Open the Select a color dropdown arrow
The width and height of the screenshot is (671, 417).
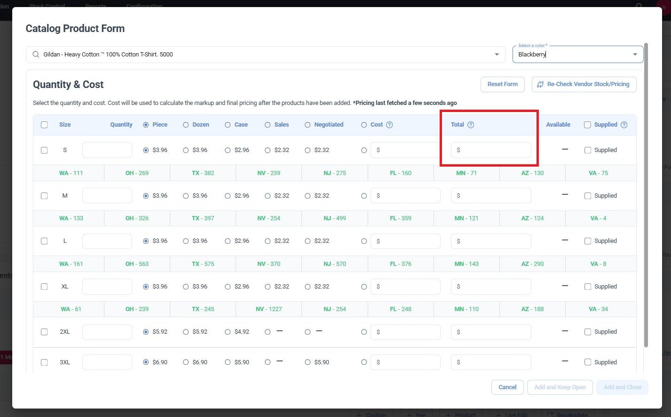[x=635, y=55]
